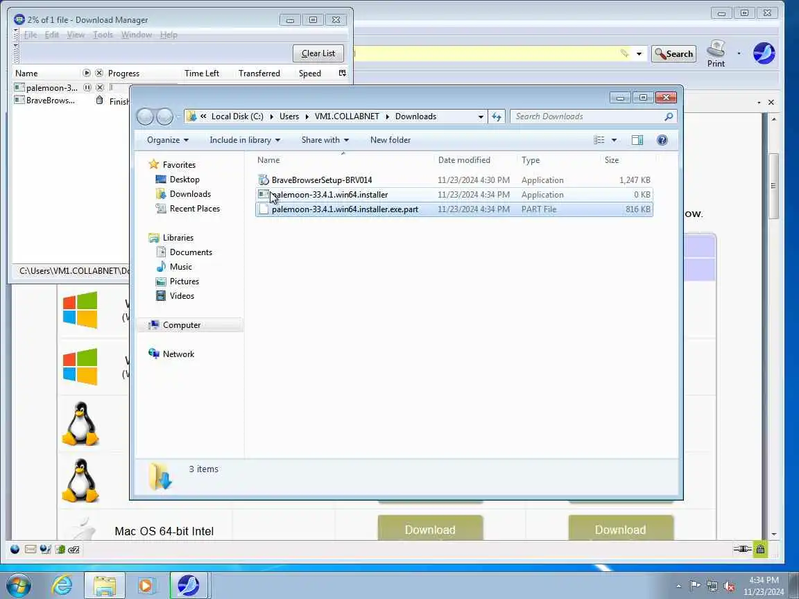Click the SeaMonkey throbber logo
Viewport: 799px width, 599px height.
[764, 53]
